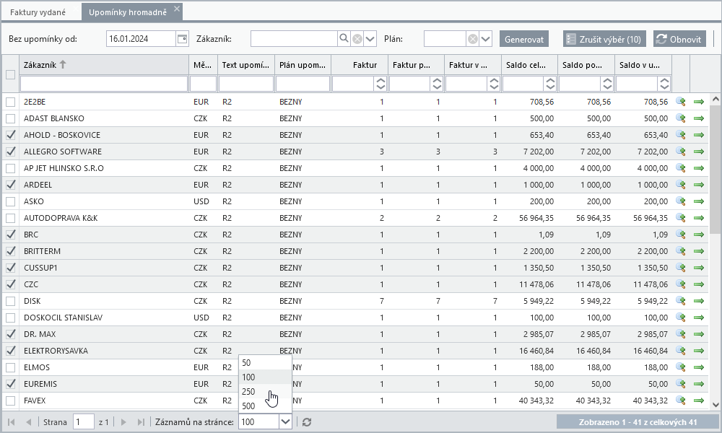Screen dimensions: 722x433
Task: Sort by Zákazník column header
Action: coord(104,65)
